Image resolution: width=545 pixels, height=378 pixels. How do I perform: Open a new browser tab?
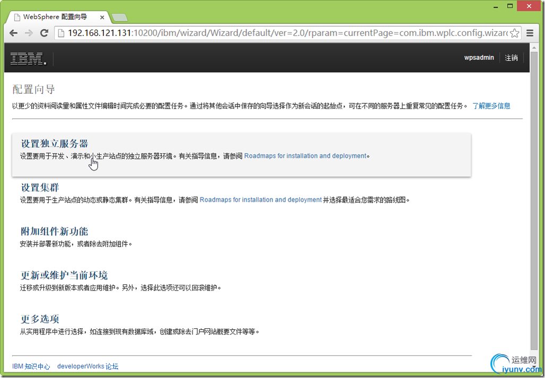pyautogui.click(x=120, y=17)
